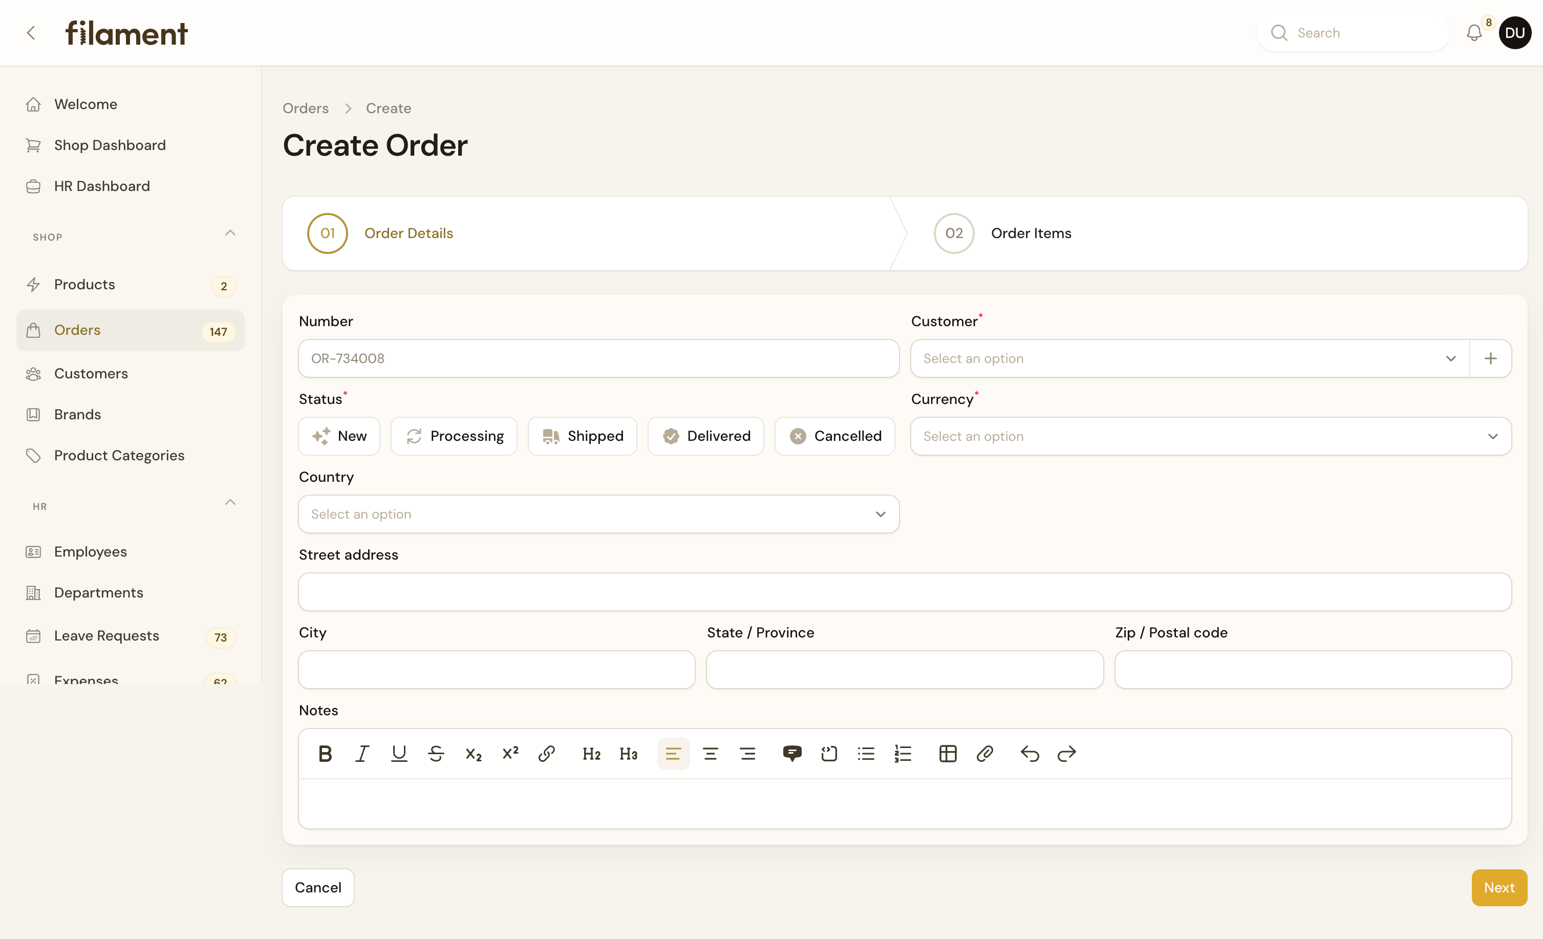The width and height of the screenshot is (1543, 939).
Task: Open Employees in sidebar
Action: [130, 552]
